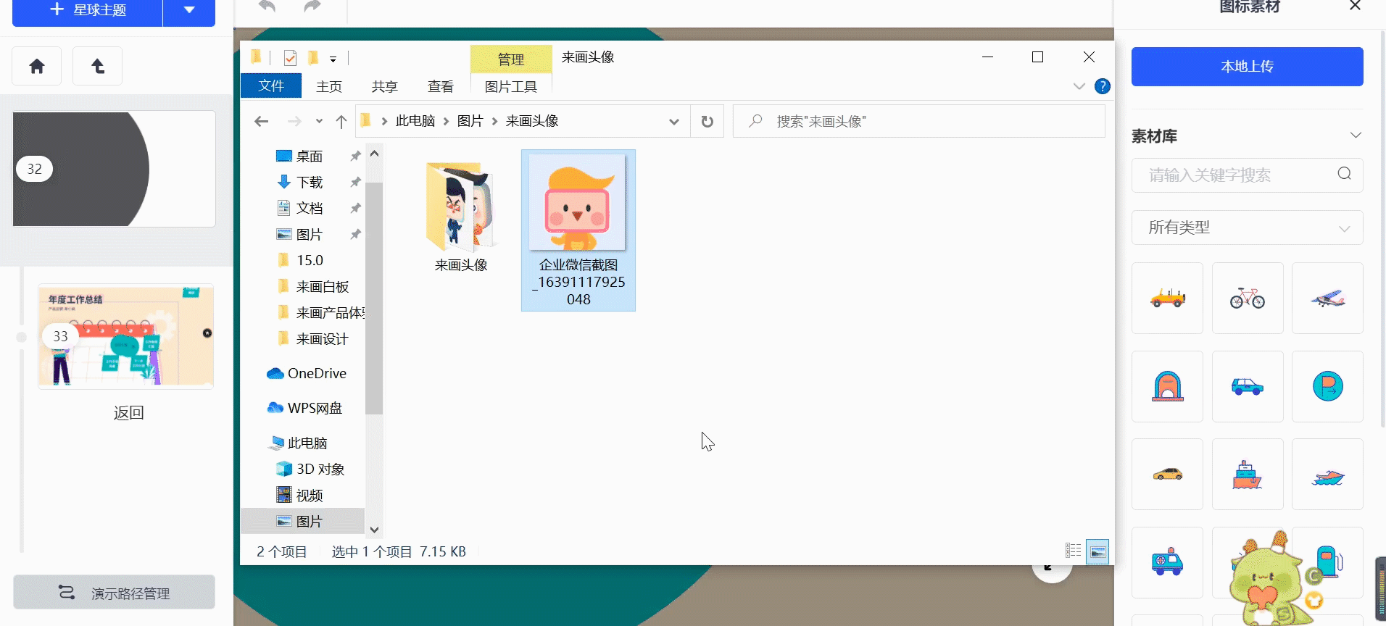Expand the 星球主题 dropdown arrow

pos(189,9)
